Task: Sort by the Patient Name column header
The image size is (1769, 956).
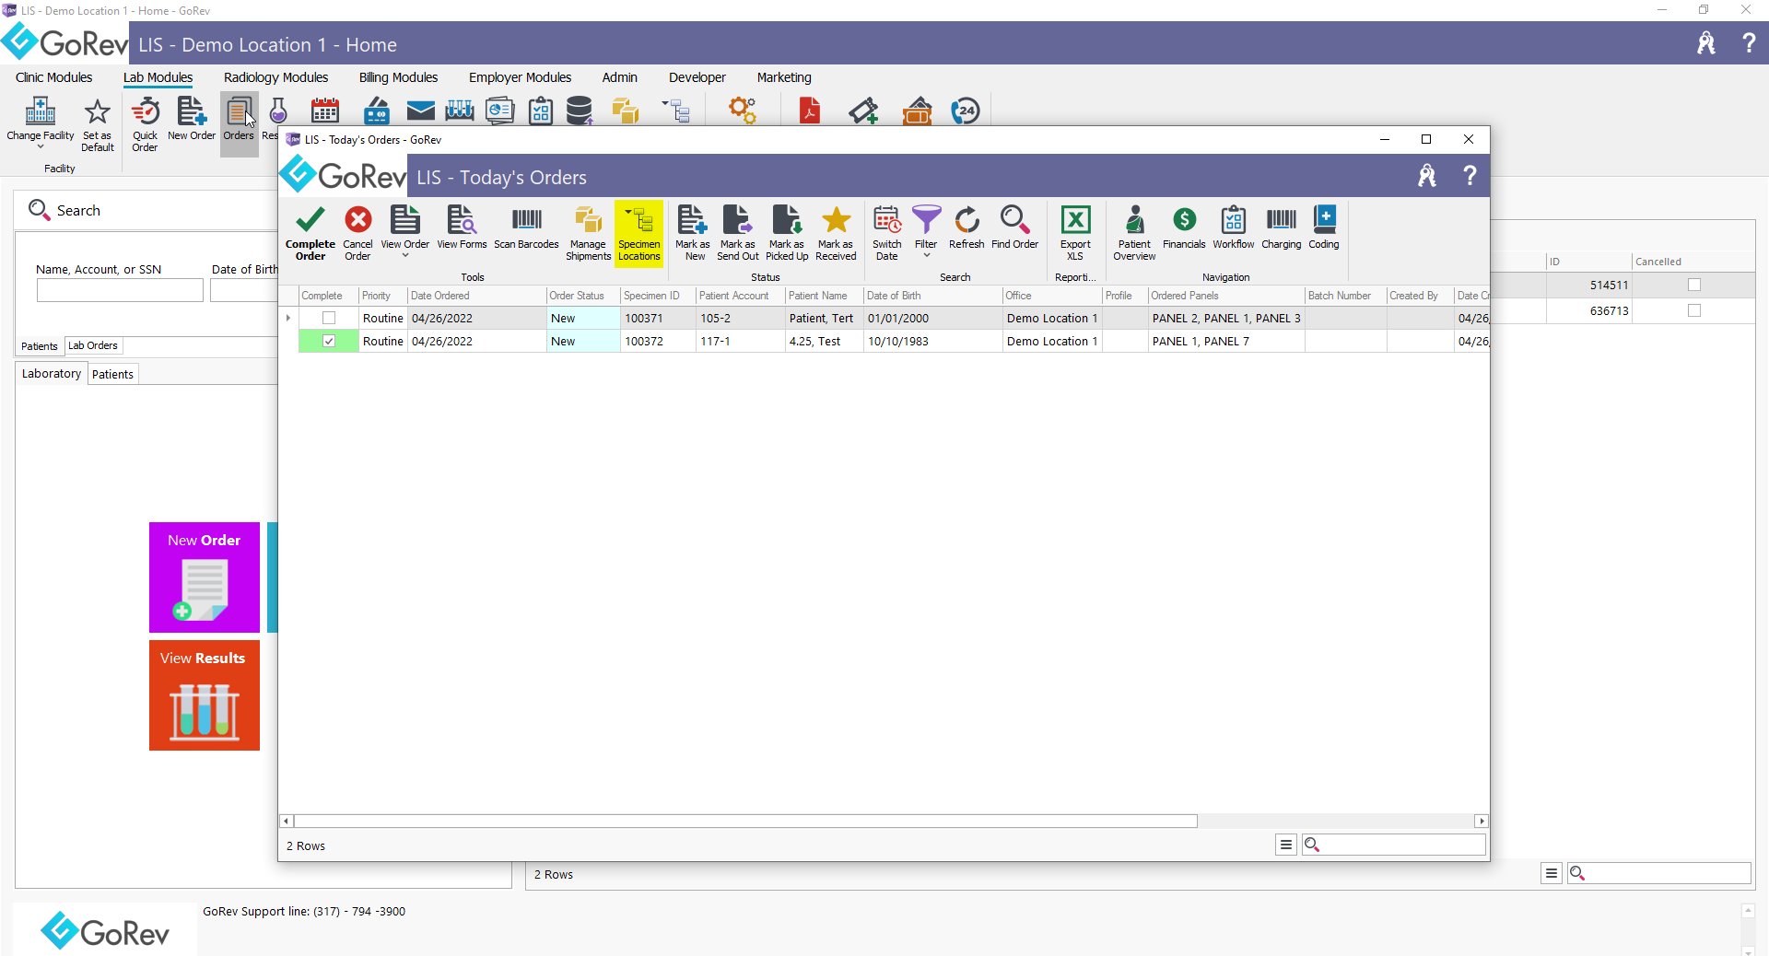Action: (x=824, y=296)
